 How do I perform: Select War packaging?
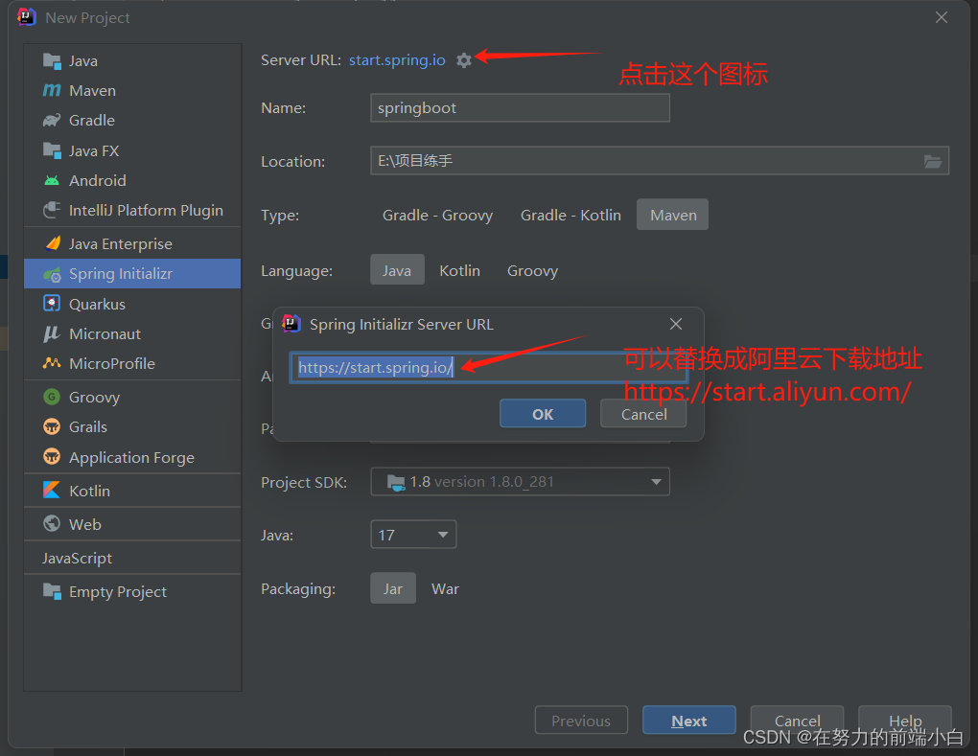(445, 589)
